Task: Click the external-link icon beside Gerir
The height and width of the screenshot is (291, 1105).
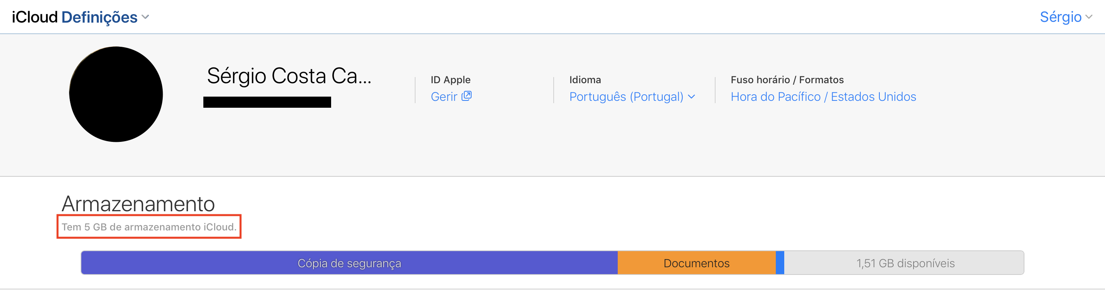Action: pos(466,96)
